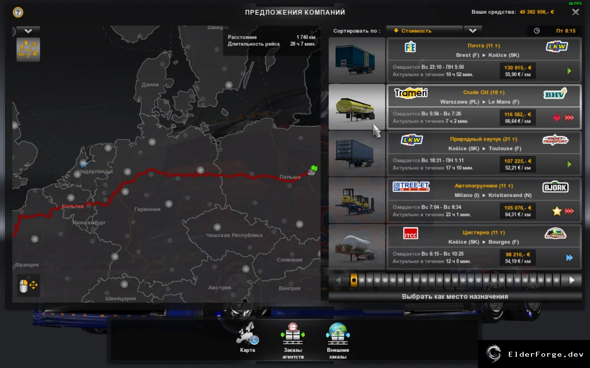
Task: Click the TREE-ET company logo
Action: pos(411,186)
